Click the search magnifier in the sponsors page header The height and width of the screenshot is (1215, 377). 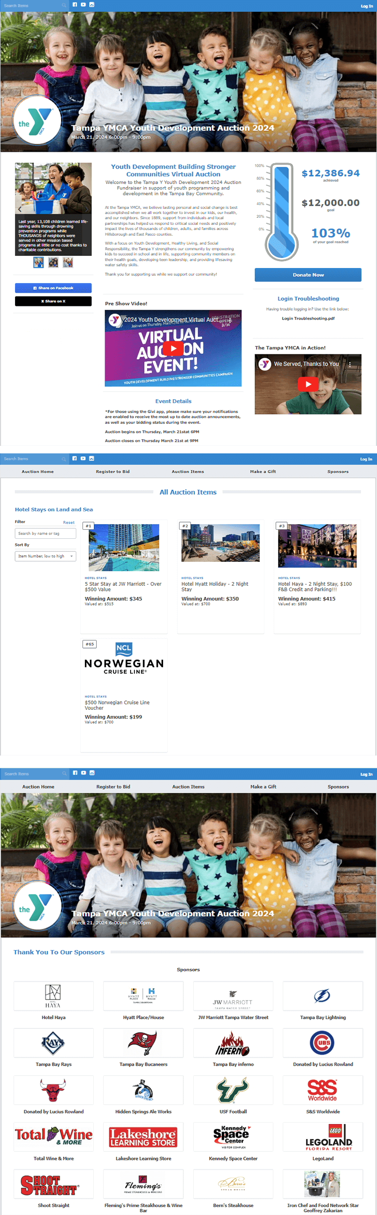point(65,773)
